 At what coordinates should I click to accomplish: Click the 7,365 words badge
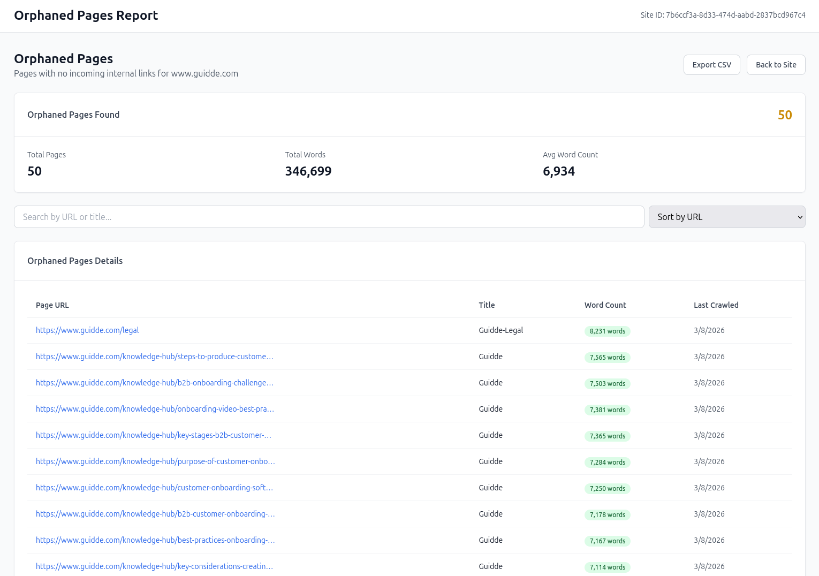click(608, 436)
